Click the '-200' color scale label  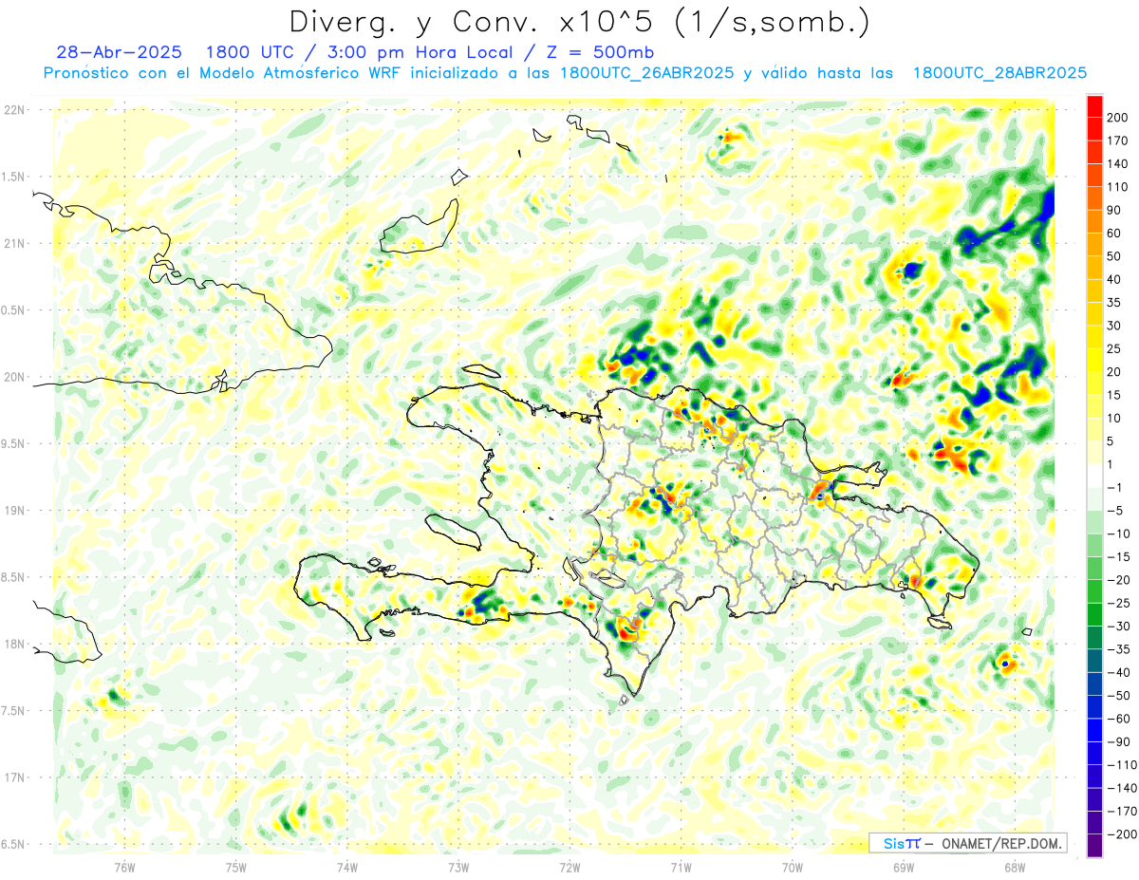[x=1120, y=834]
